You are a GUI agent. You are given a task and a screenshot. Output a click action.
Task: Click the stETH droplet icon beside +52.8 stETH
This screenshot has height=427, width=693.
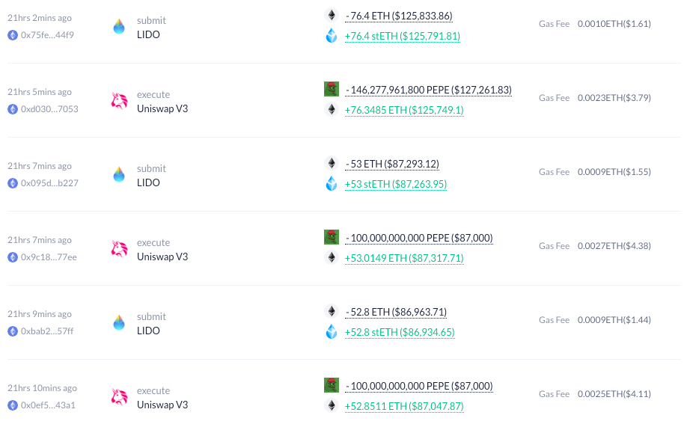click(x=331, y=332)
